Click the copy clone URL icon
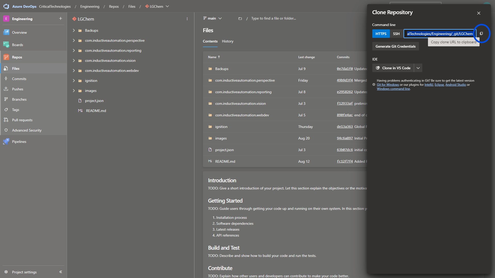This screenshot has height=278, width=495. point(481,33)
